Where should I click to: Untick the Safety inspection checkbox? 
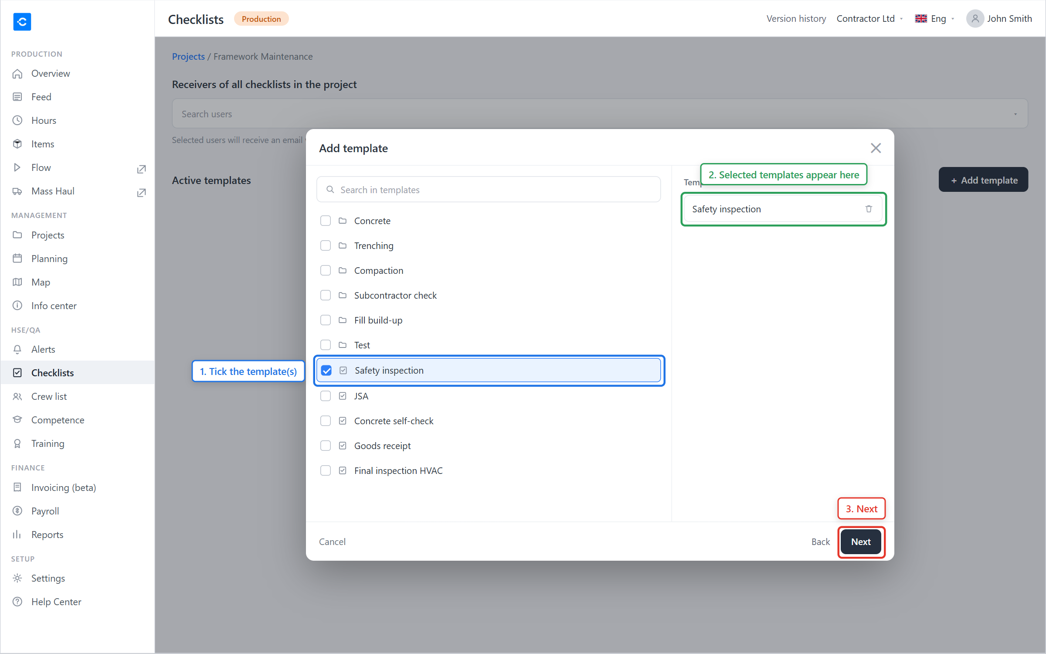click(326, 370)
